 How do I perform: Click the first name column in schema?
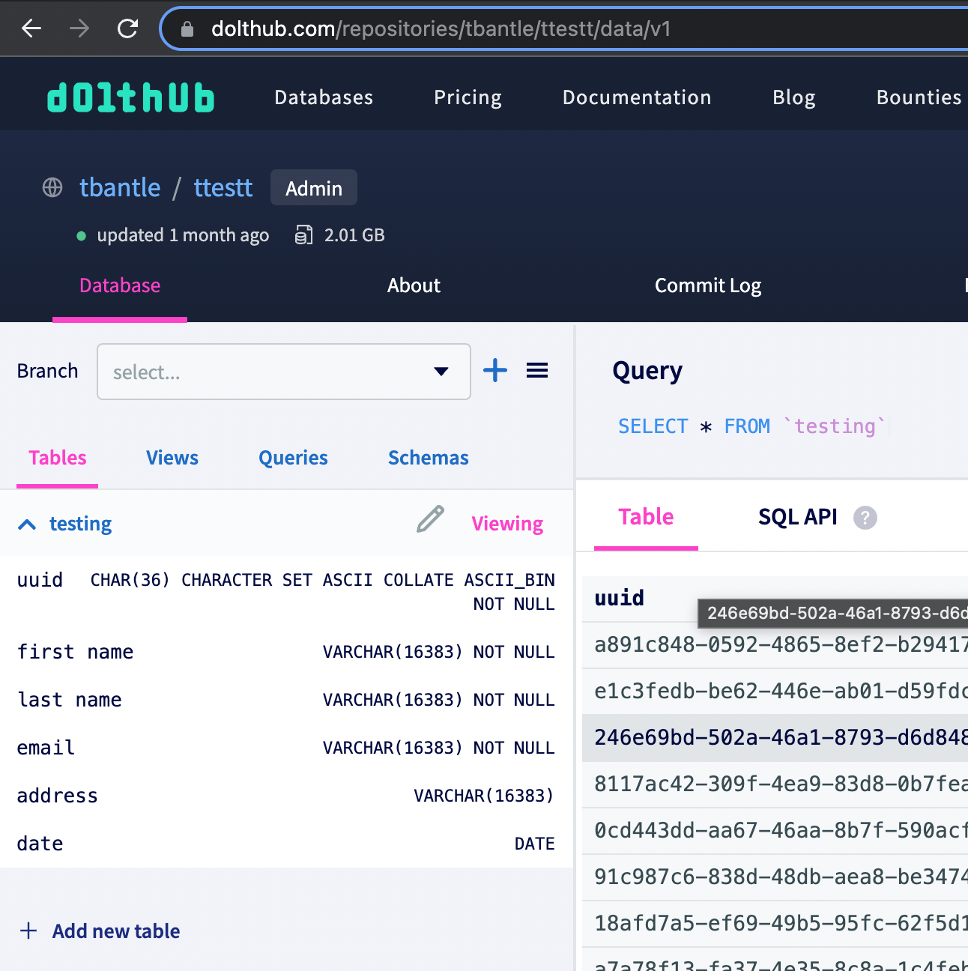pos(75,652)
